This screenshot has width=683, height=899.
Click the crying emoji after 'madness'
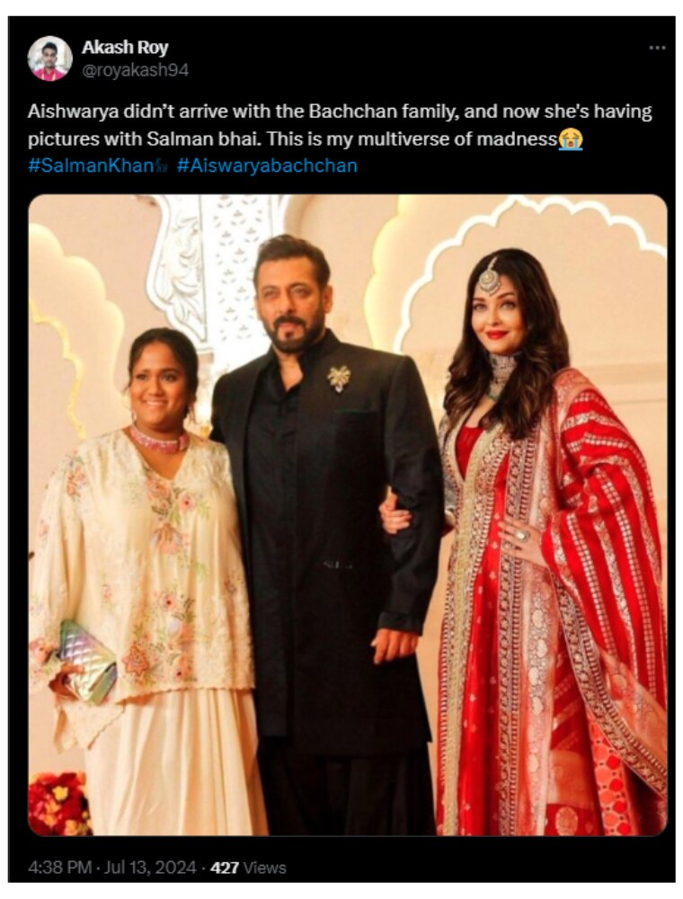pos(571,138)
